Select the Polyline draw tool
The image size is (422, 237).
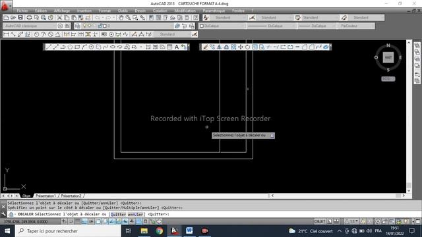tap(63, 47)
